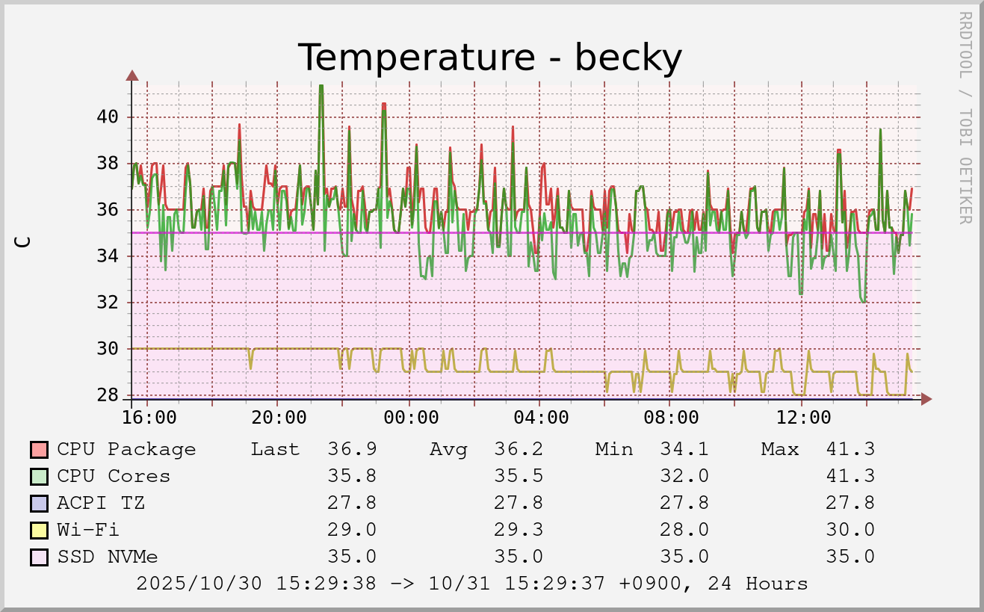The image size is (984, 612).
Task: Click the CPU Package red legend swatch
Action: (x=40, y=450)
